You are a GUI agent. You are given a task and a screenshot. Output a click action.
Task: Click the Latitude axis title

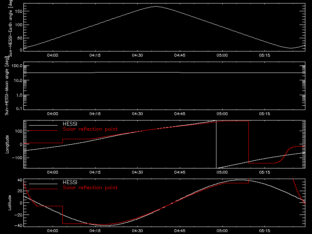point(9,203)
